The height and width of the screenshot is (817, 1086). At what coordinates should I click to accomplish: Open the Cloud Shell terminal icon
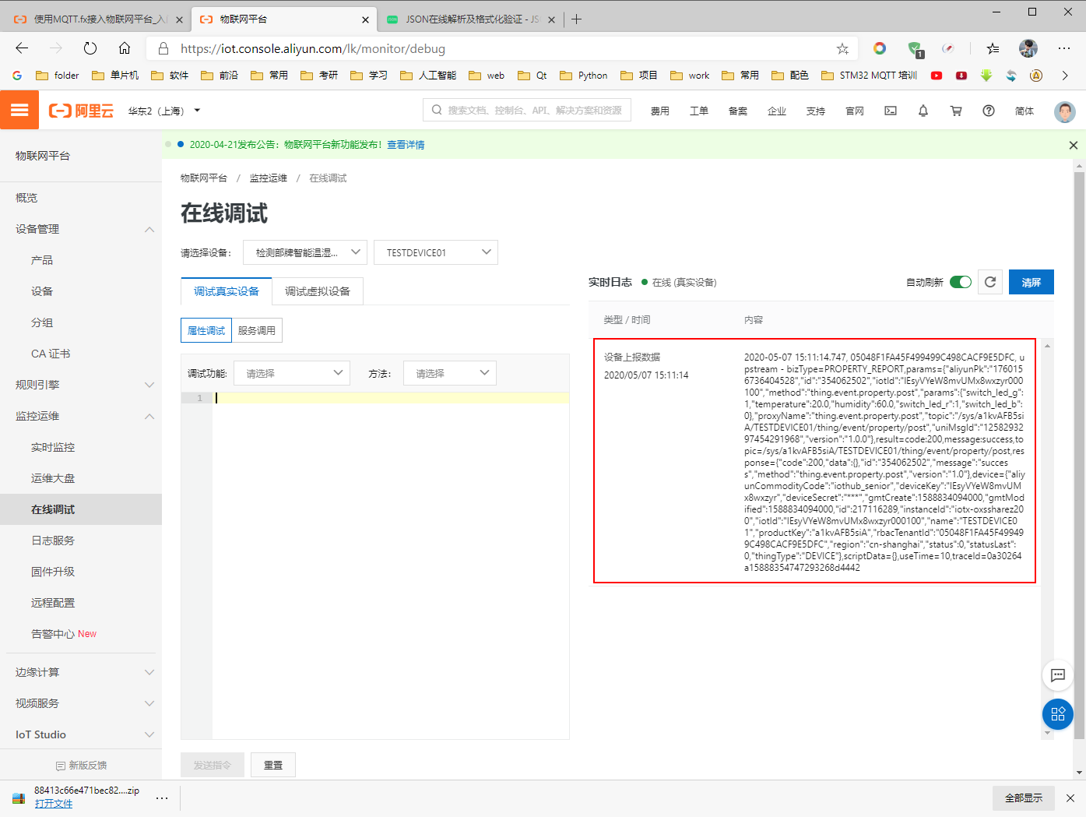click(891, 111)
